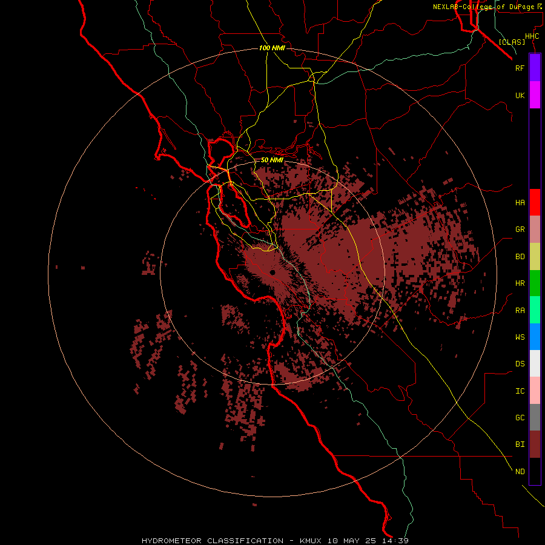Pick the dusty pink GR legend swatch

(535, 230)
